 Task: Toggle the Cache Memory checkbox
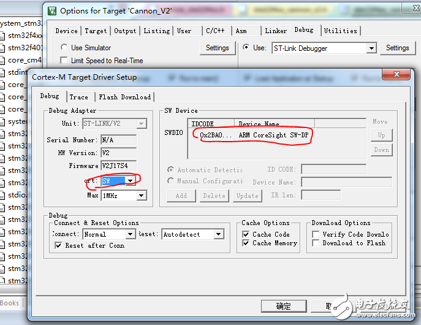point(246,243)
